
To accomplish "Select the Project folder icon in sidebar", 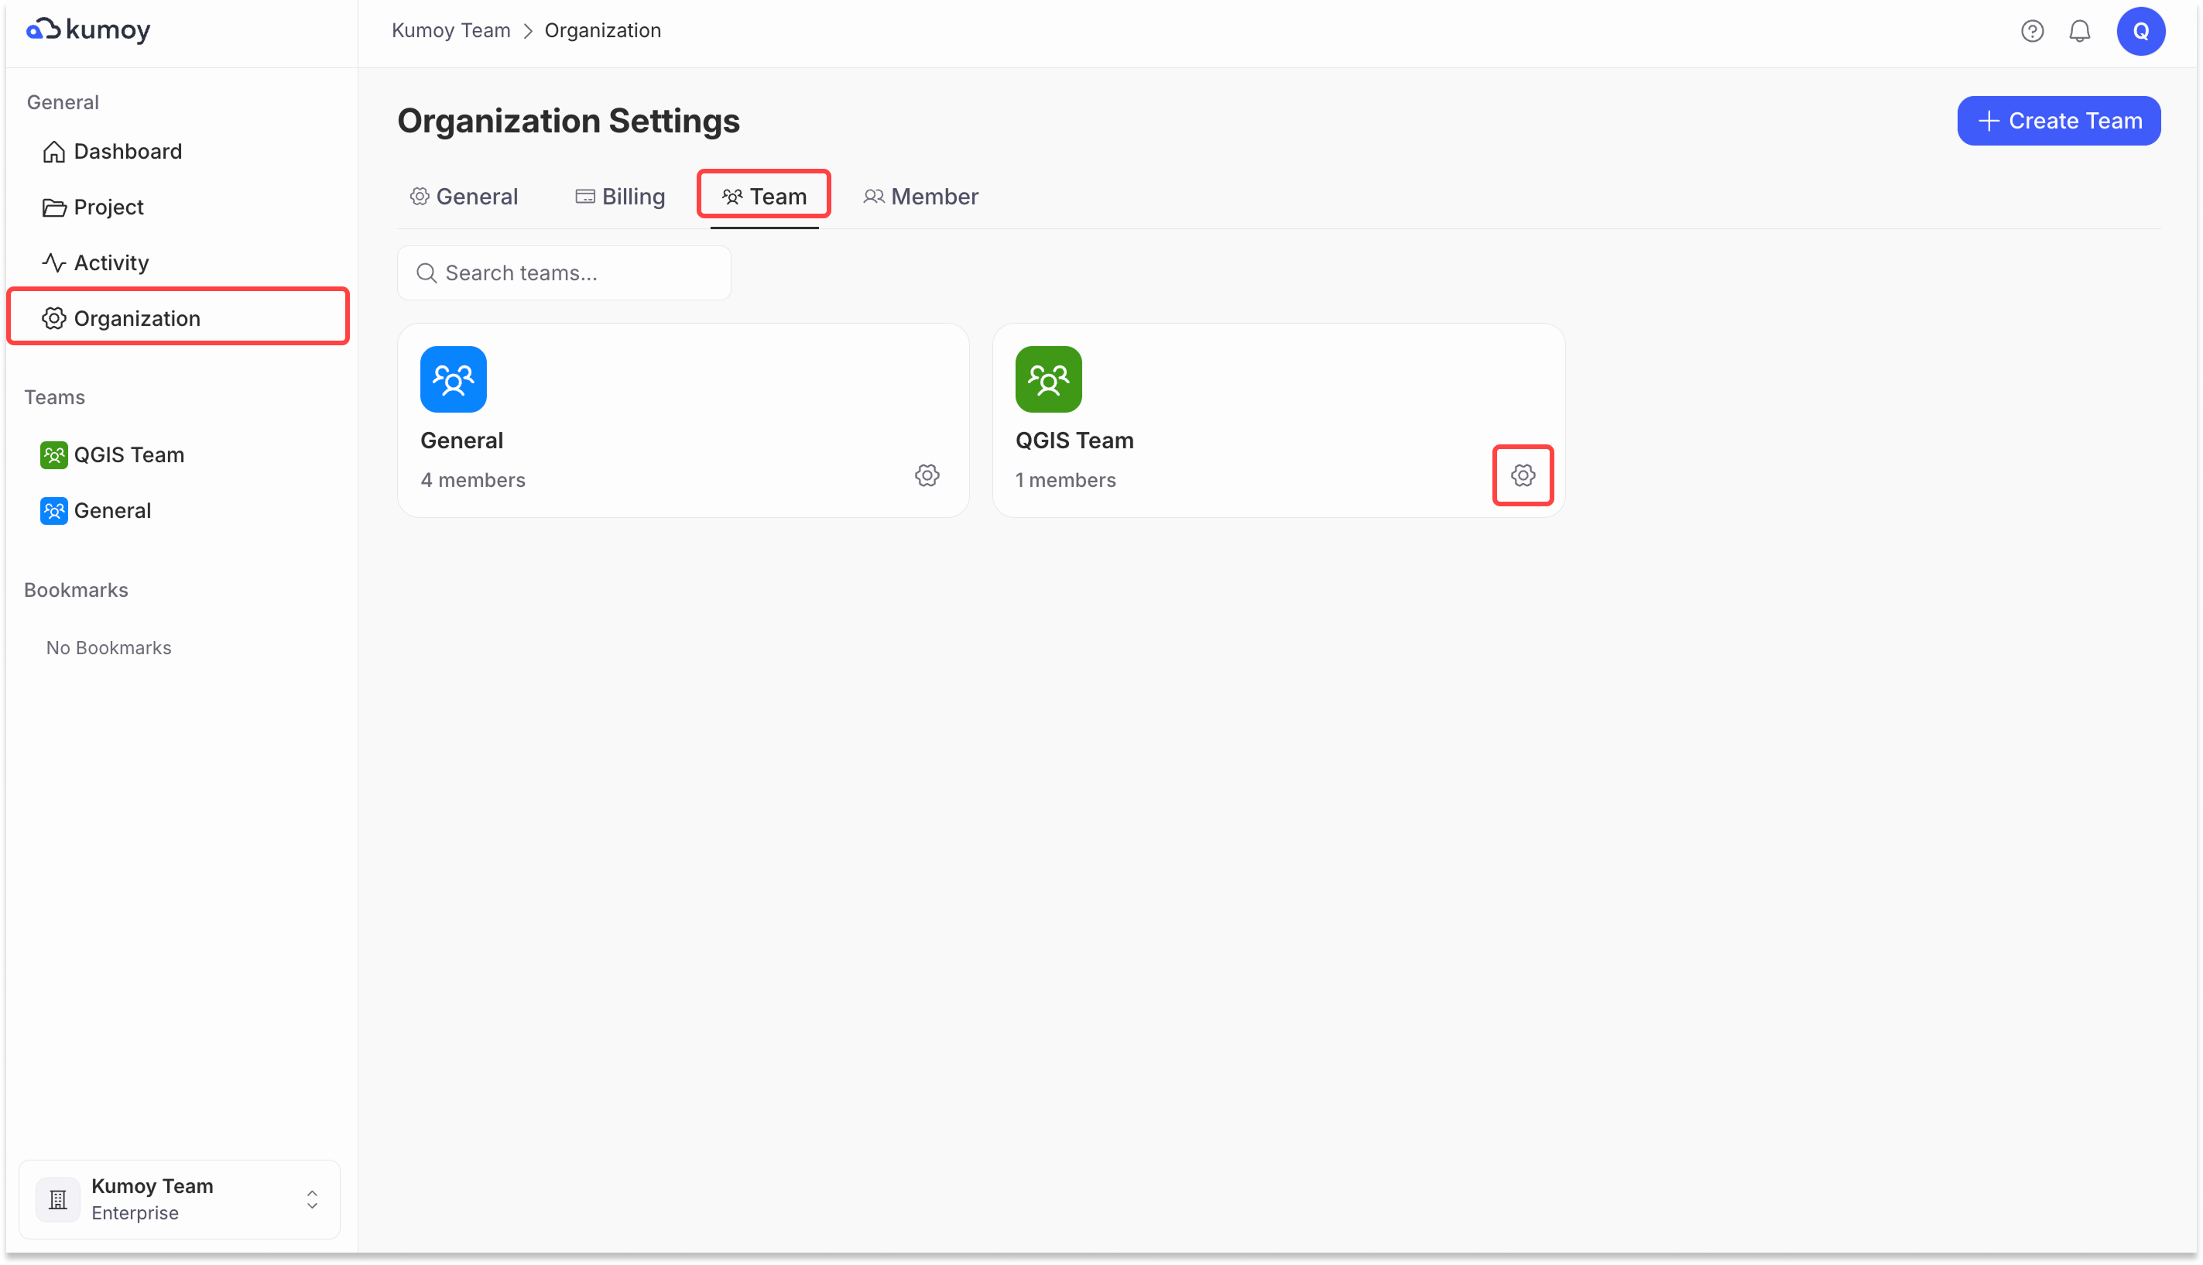I will pyautogui.click(x=54, y=207).
